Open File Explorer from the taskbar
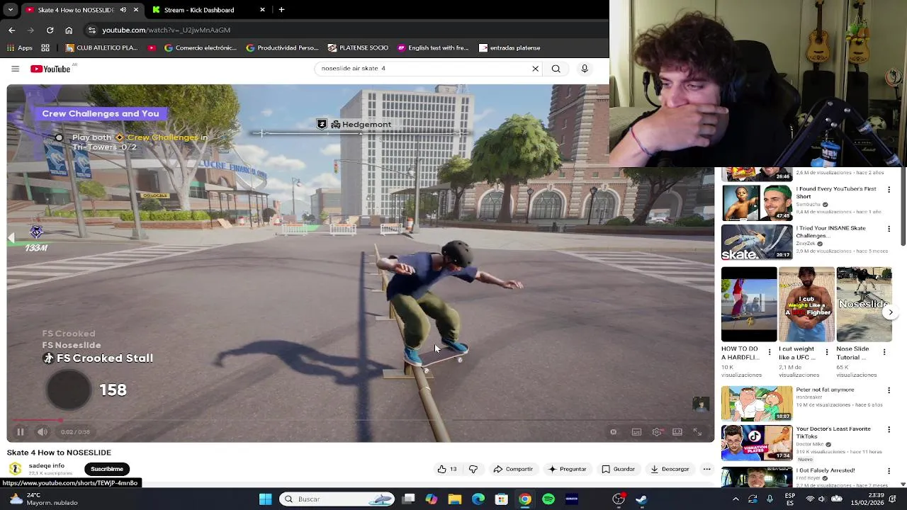907x510 pixels. pyautogui.click(x=455, y=499)
